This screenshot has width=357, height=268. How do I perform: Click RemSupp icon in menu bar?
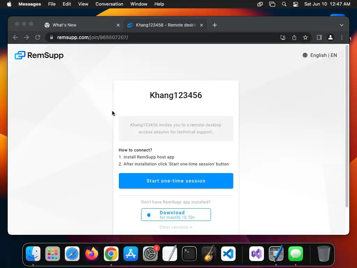[x=260, y=4]
